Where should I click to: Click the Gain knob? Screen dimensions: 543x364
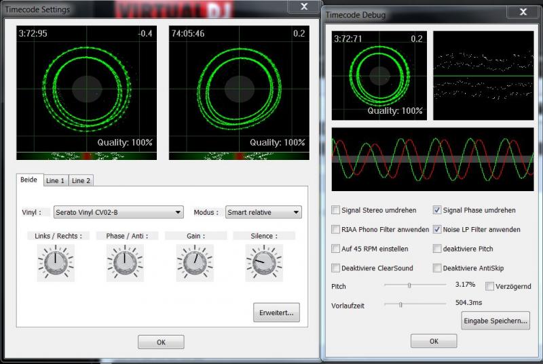[x=195, y=262]
